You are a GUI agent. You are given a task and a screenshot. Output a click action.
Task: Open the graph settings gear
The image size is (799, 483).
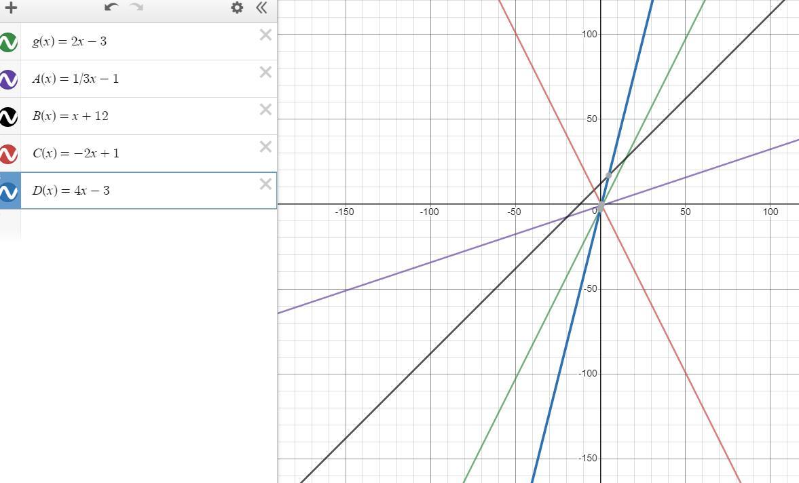pyautogui.click(x=237, y=7)
